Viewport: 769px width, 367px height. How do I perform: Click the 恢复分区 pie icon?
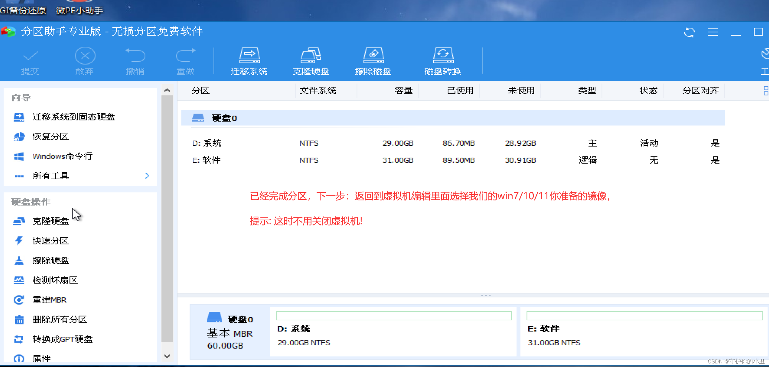point(19,137)
